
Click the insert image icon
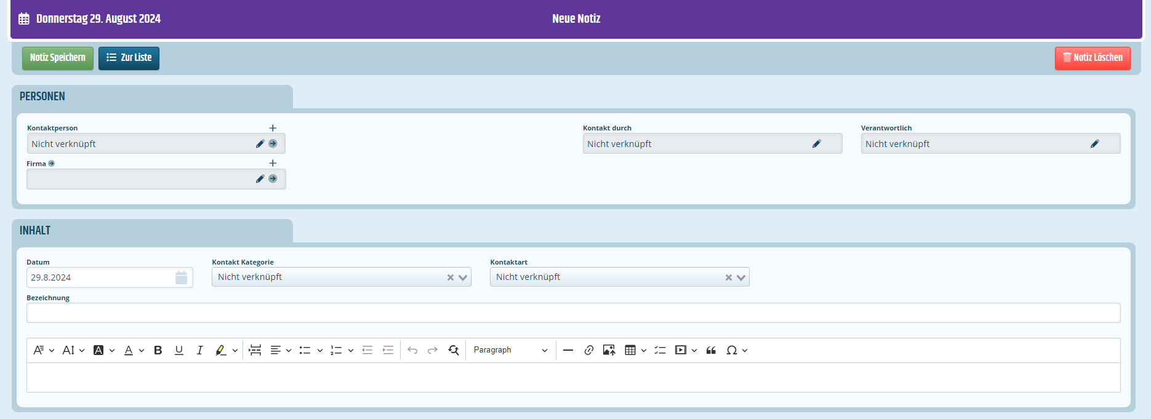[x=609, y=350]
